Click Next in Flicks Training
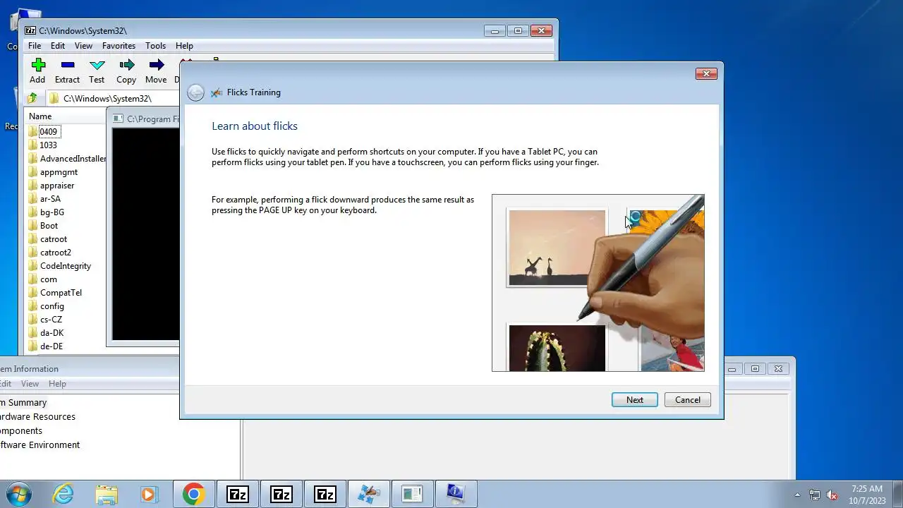 (x=635, y=400)
